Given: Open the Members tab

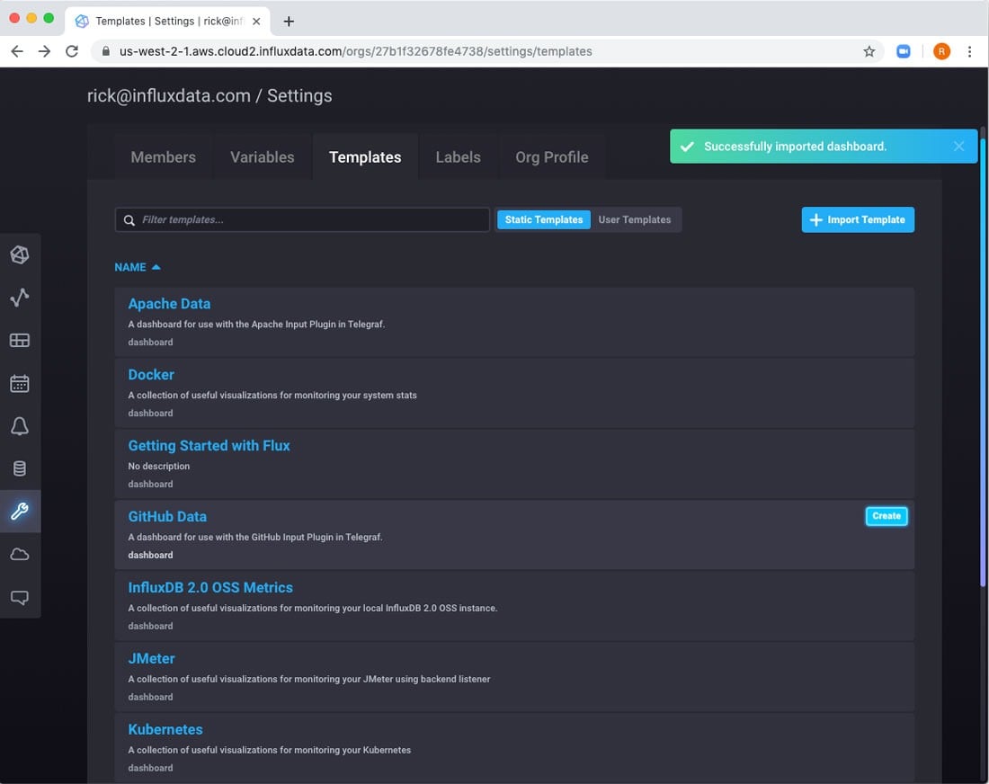Looking at the screenshot, I should [163, 157].
